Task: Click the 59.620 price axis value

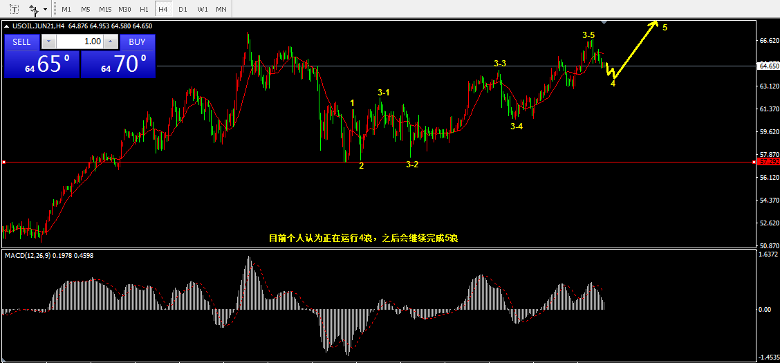Action: coord(768,132)
